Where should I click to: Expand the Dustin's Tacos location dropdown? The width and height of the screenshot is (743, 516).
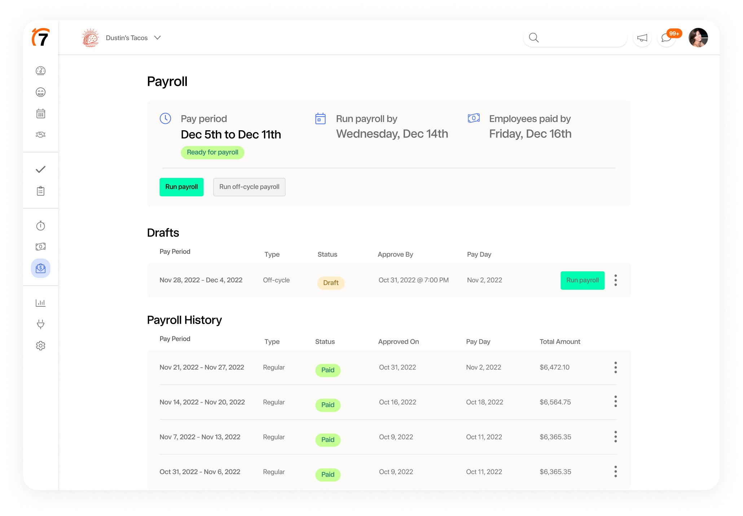pos(157,38)
